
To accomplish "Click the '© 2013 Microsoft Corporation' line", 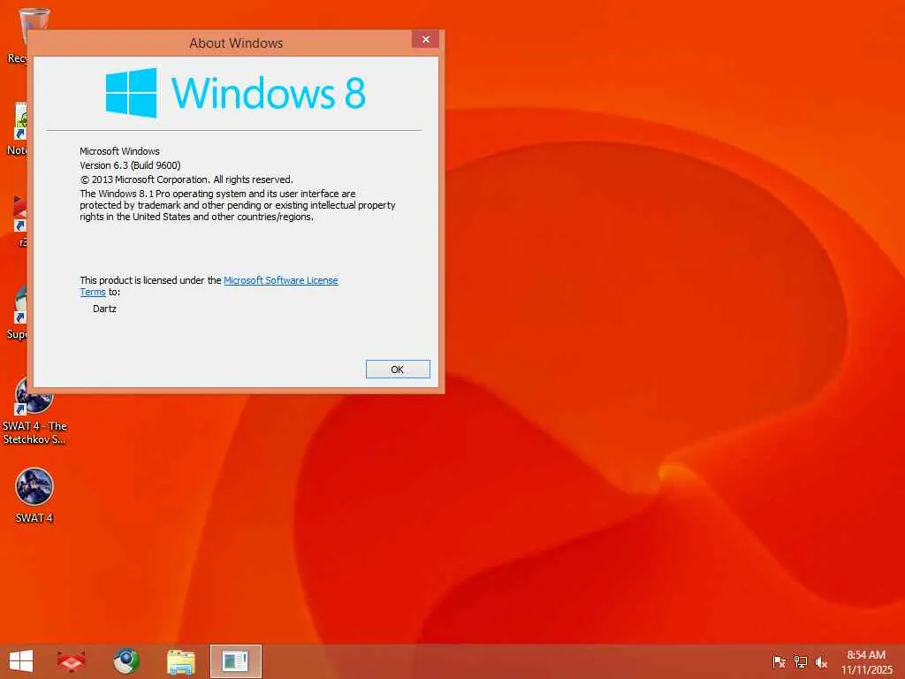I will point(186,179).
